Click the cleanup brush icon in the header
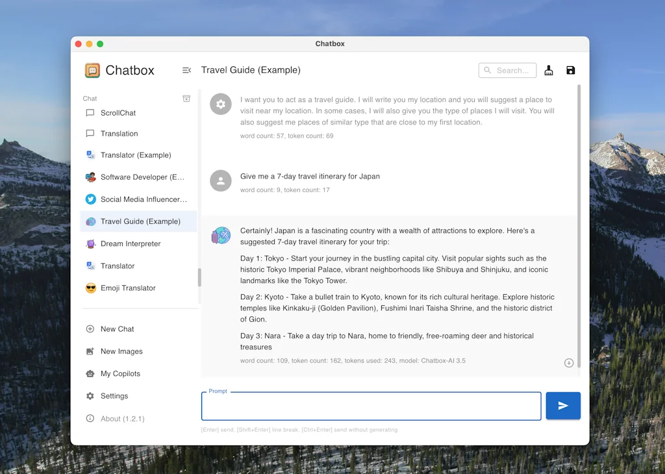The height and width of the screenshot is (474, 665). [548, 69]
